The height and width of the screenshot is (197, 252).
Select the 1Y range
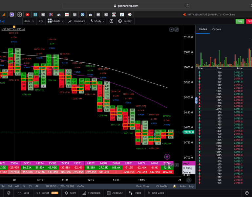(x=24, y=186)
